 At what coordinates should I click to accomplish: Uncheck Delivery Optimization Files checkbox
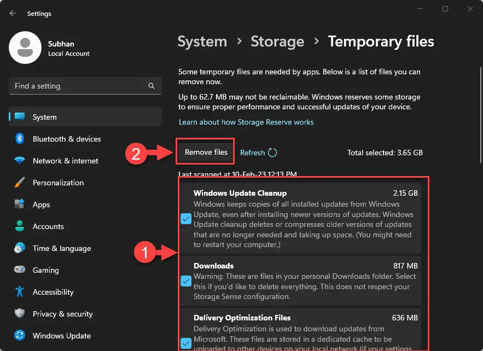point(186,343)
